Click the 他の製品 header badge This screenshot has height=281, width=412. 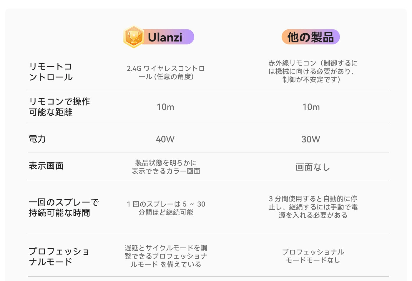click(x=310, y=37)
